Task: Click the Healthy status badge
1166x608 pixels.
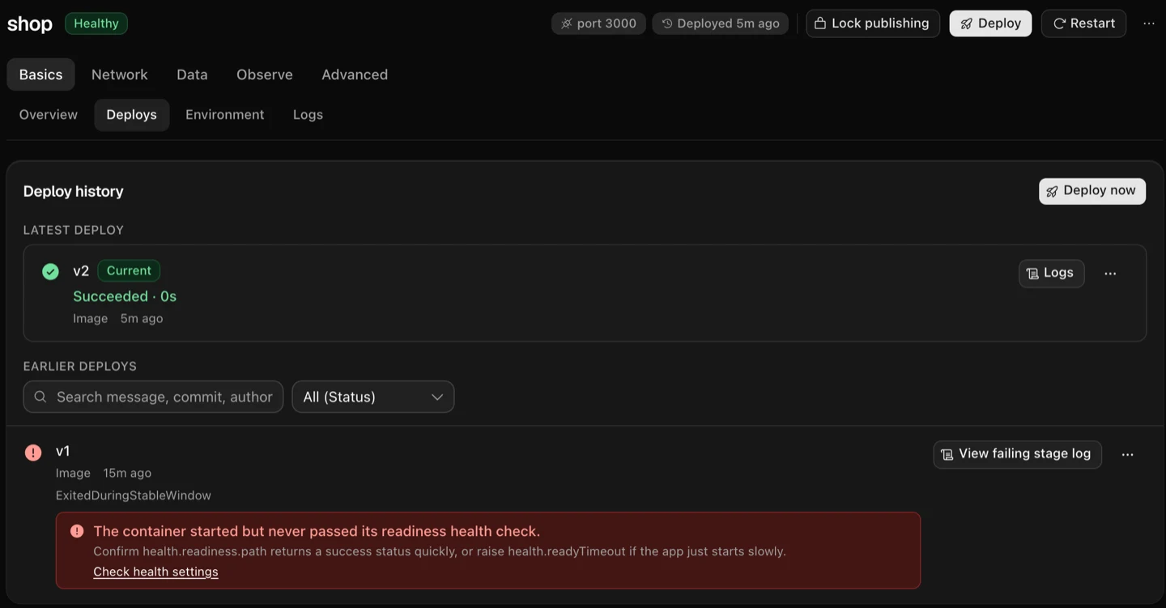Action: pyautogui.click(x=96, y=23)
